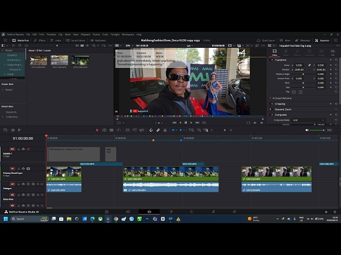This screenshot has width=341, height=255.
Task: Toggle the Zoom link chain icon
Action: 309,65
